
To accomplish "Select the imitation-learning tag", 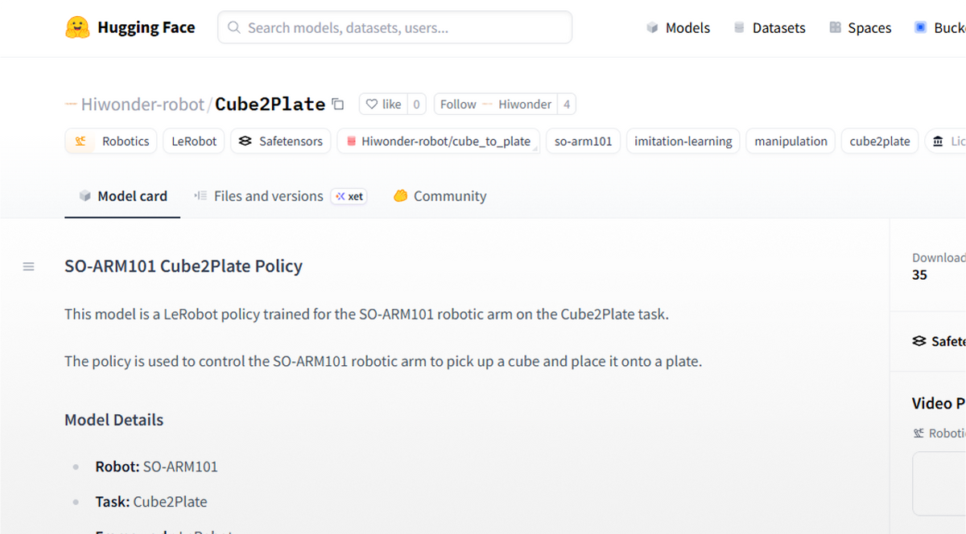I will pyautogui.click(x=683, y=142).
